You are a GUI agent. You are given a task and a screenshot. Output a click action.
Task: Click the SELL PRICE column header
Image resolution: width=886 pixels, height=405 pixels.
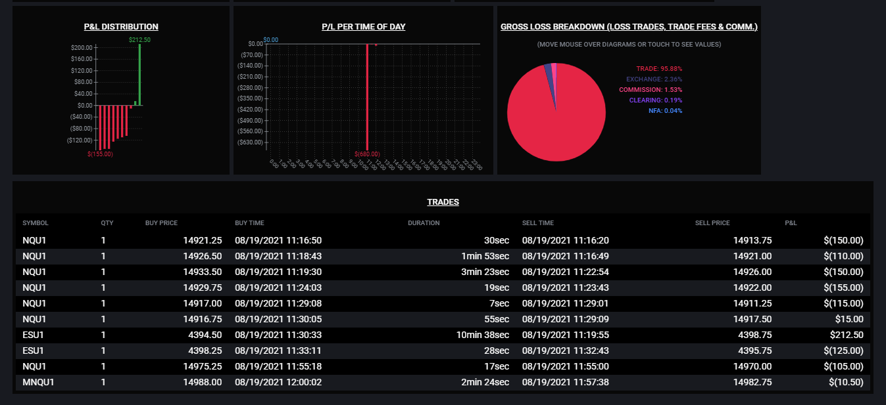click(712, 223)
